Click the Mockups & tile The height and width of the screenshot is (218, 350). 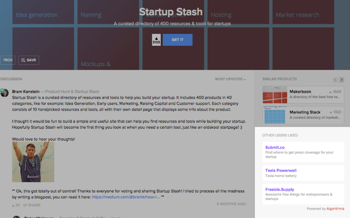(108, 49)
